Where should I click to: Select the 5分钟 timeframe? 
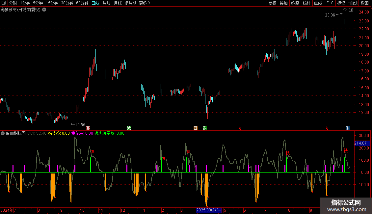coord(38,3)
